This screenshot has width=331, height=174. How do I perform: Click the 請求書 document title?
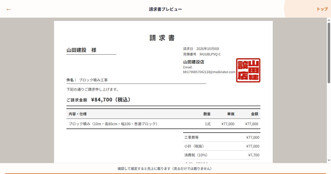[162, 38]
